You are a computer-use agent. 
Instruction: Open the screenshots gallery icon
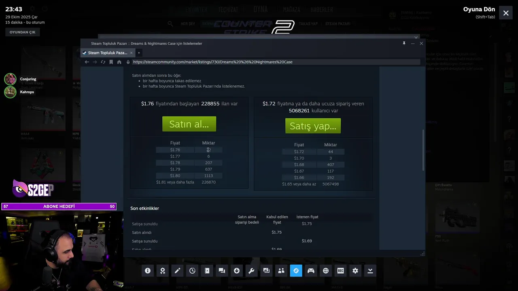tap(266, 271)
